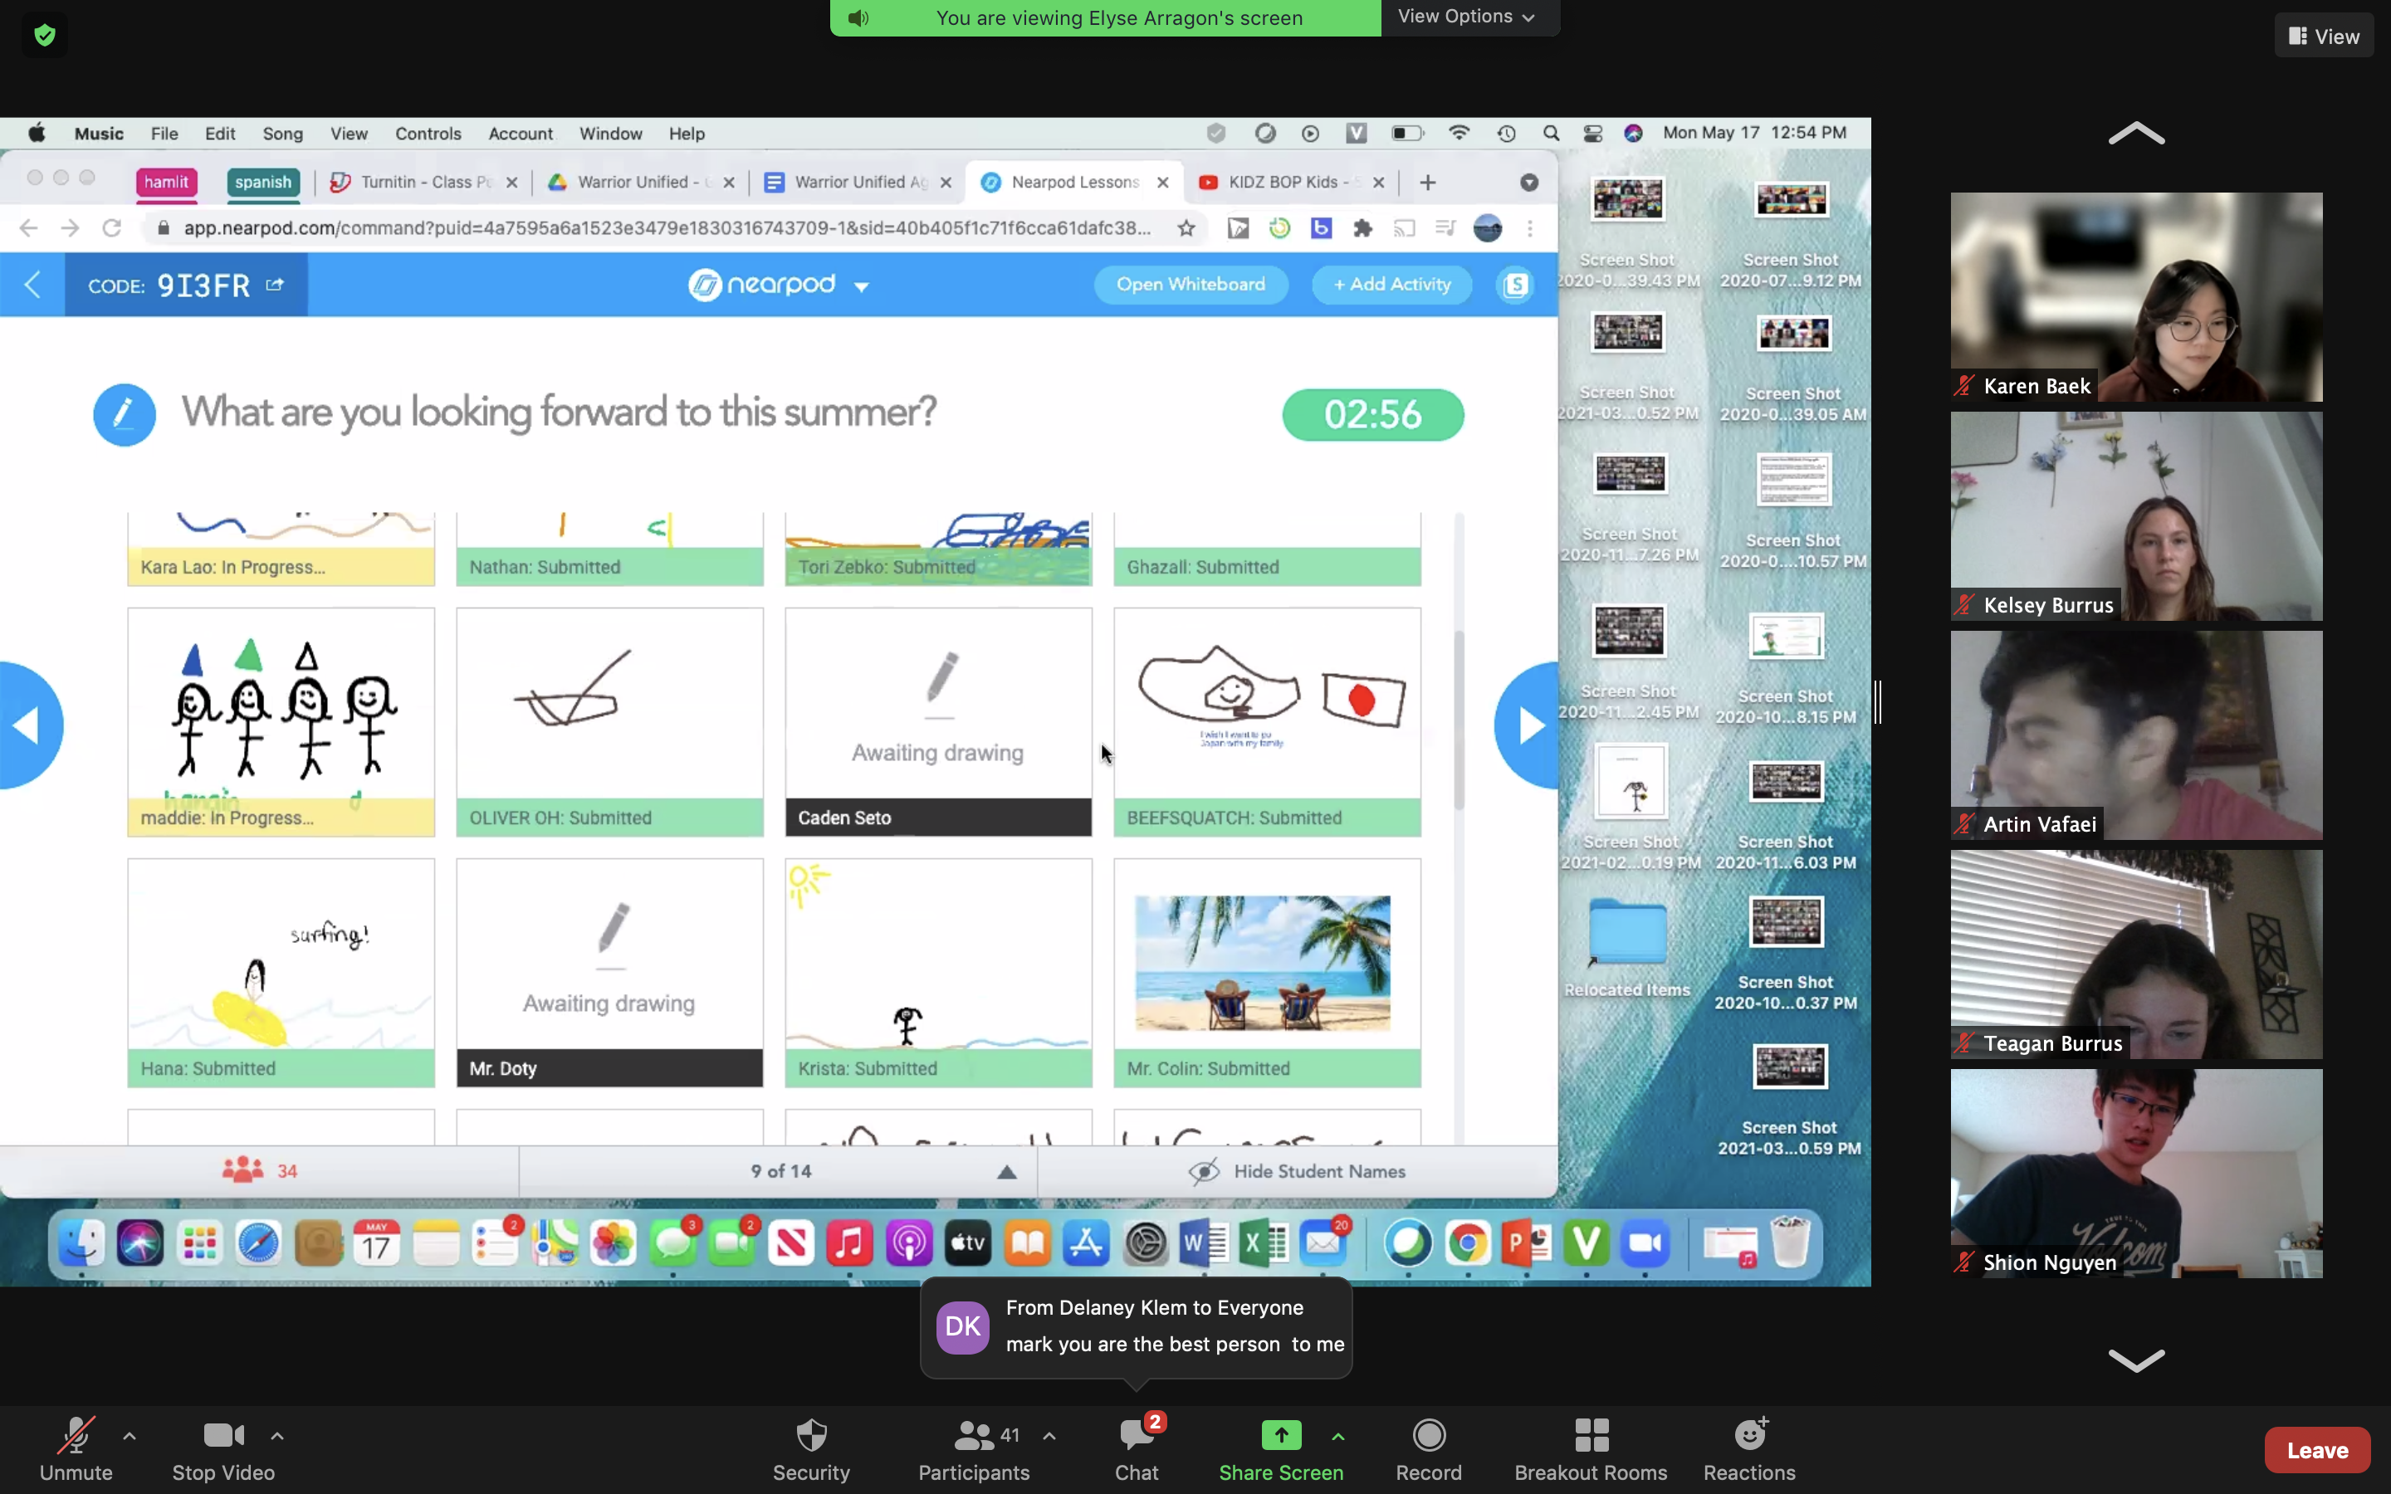Expand slide list triangle next to 9 of 14
This screenshot has width=2391, height=1494.
pyautogui.click(x=1007, y=1172)
